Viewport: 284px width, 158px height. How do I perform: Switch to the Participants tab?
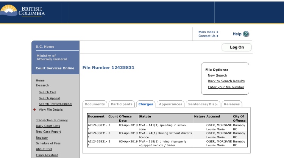pyautogui.click(x=122, y=104)
